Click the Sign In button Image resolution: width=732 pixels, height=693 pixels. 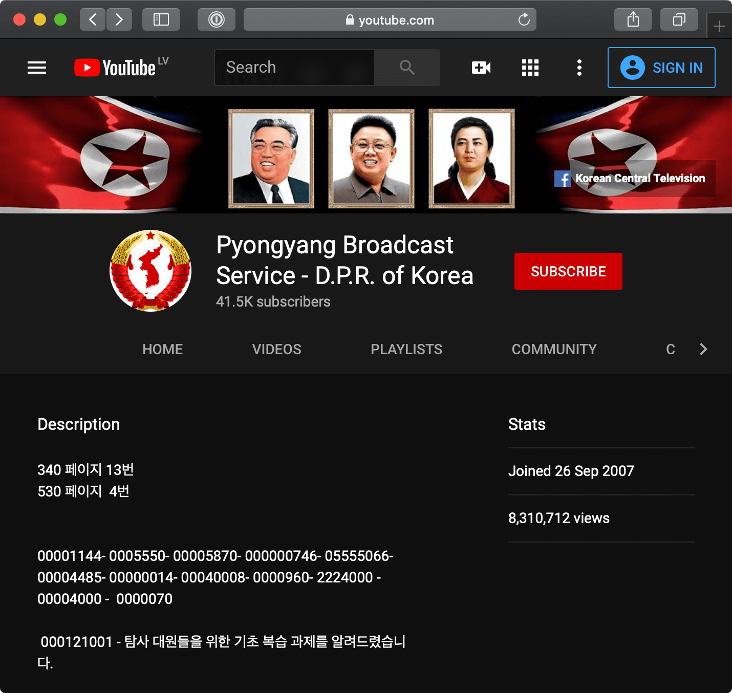coord(661,68)
